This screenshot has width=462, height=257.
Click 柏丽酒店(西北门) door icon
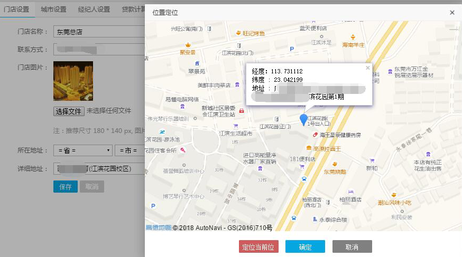(328, 202)
